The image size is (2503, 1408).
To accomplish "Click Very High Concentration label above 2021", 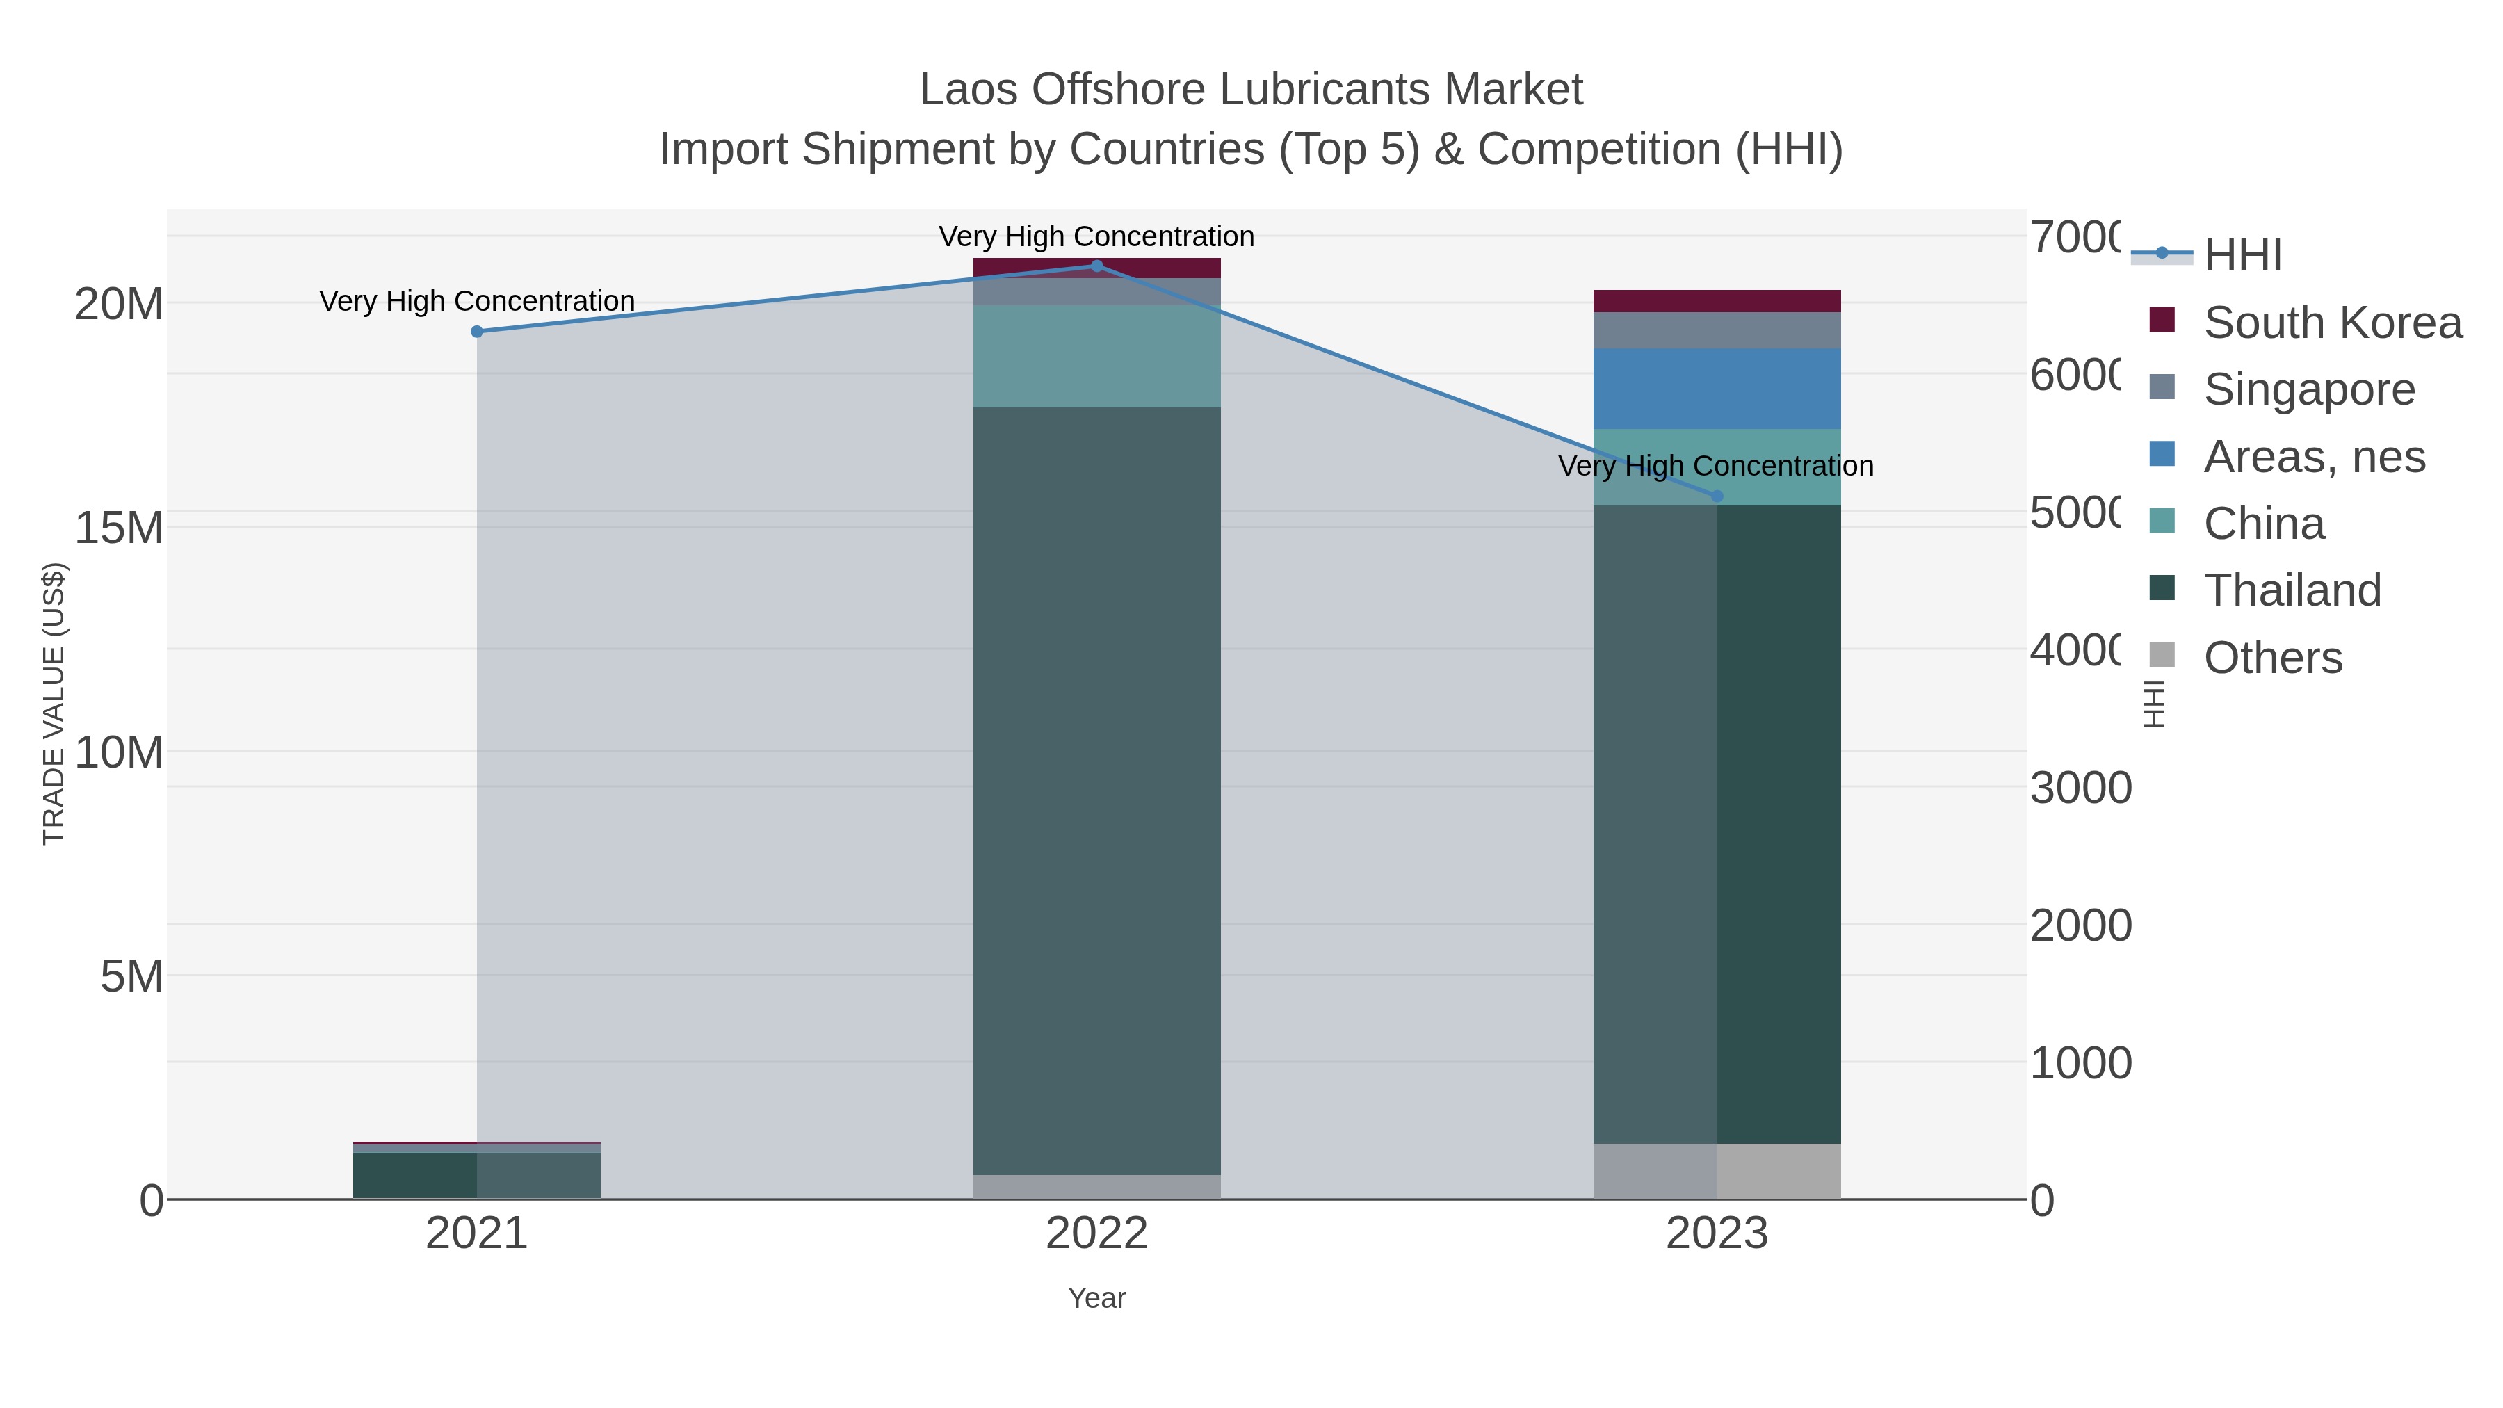I will [x=477, y=301].
